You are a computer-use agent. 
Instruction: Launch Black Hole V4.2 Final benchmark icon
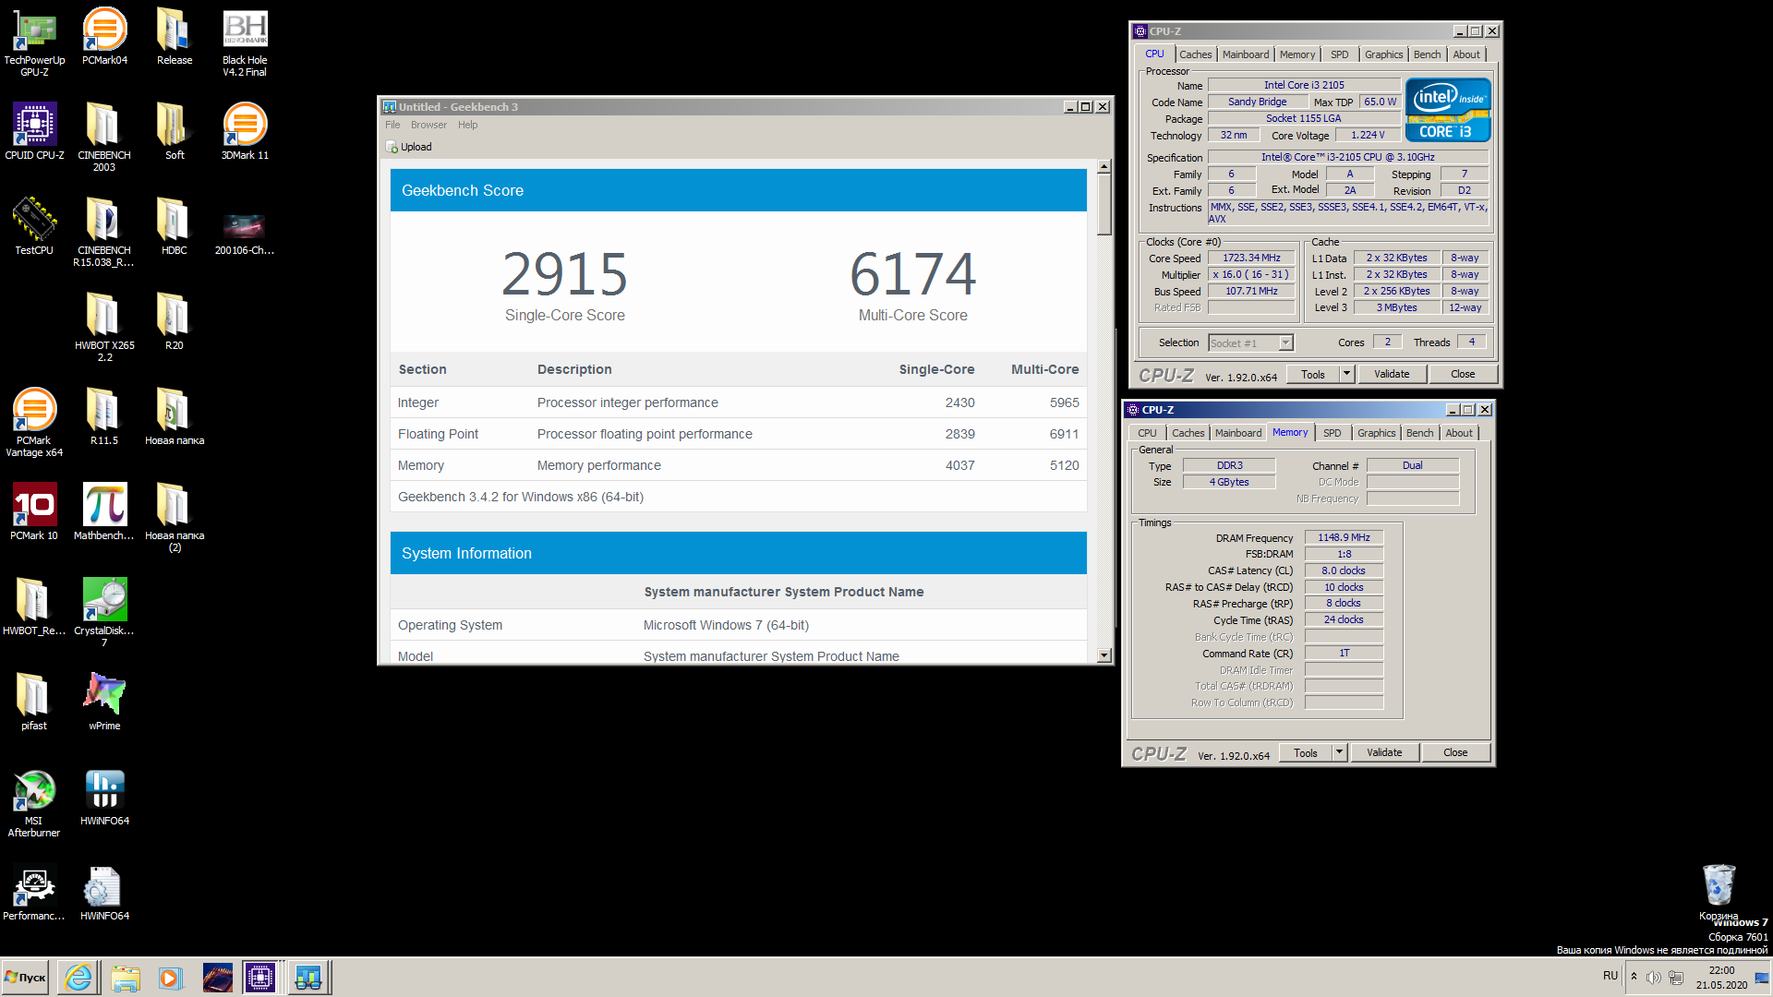click(245, 42)
